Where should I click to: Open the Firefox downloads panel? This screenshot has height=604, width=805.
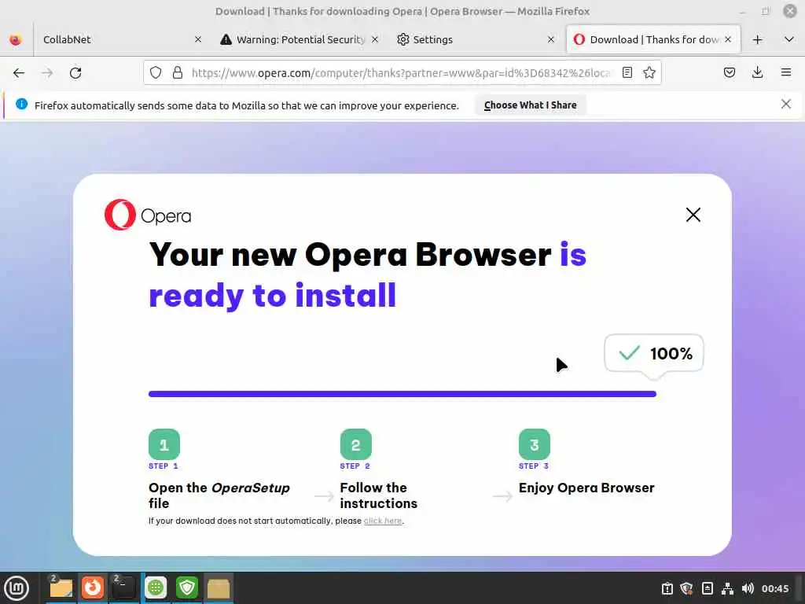(757, 72)
